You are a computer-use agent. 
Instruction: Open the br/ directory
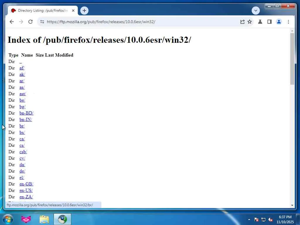tap(22, 126)
